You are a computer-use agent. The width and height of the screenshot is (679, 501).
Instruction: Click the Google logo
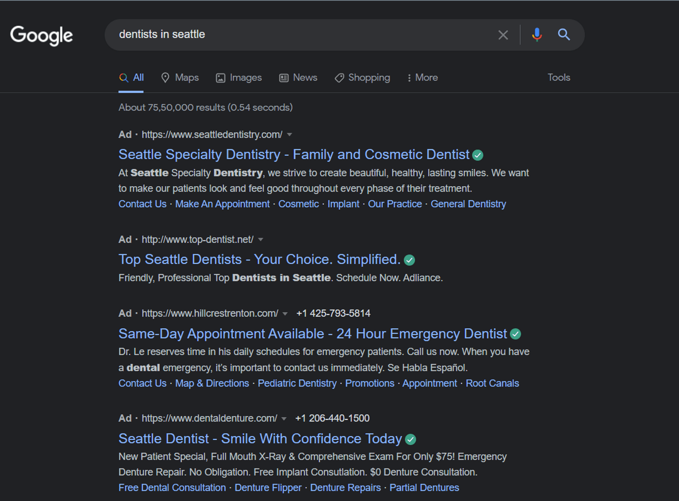tap(42, 35)
